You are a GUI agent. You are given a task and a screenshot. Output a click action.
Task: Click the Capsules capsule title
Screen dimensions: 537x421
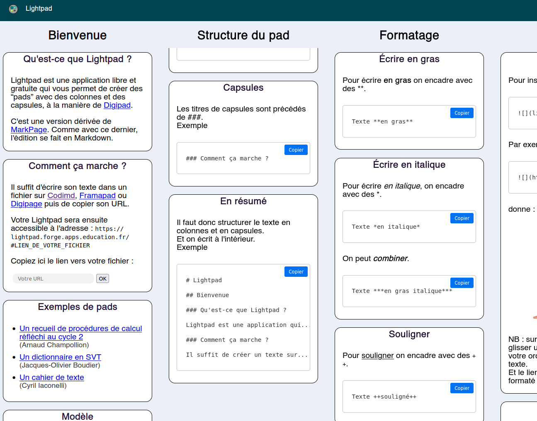tap(243, 87)
